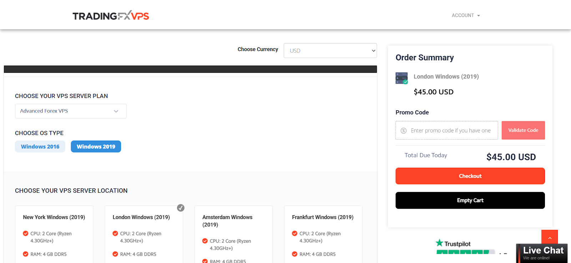Click the 'Total Due Today' label

tap(426, 155)
